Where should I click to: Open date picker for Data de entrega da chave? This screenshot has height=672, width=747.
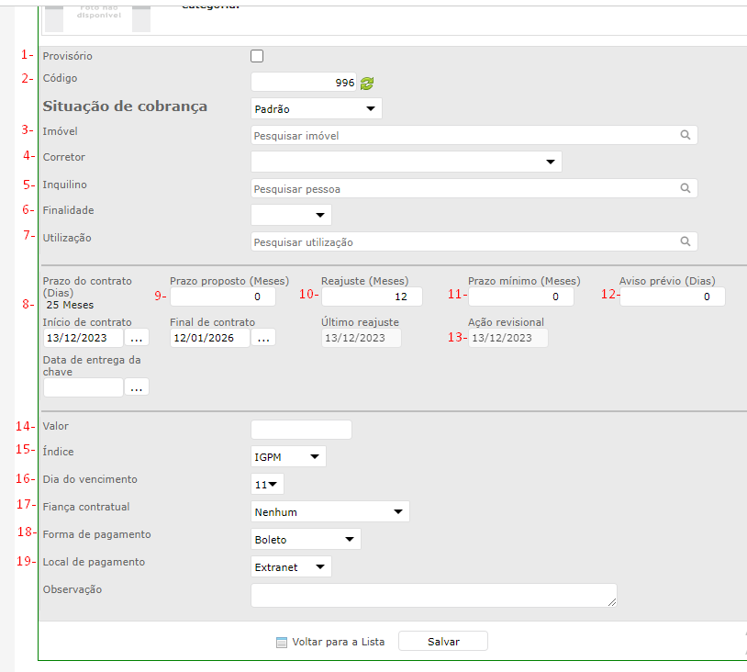point(136,387)
